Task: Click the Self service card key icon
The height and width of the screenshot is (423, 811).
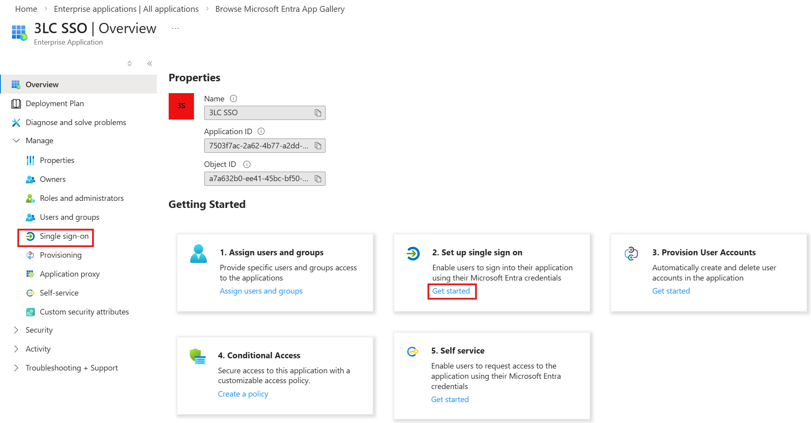Action: (412, 351)
